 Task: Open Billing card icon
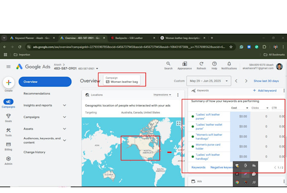(8, 144)
